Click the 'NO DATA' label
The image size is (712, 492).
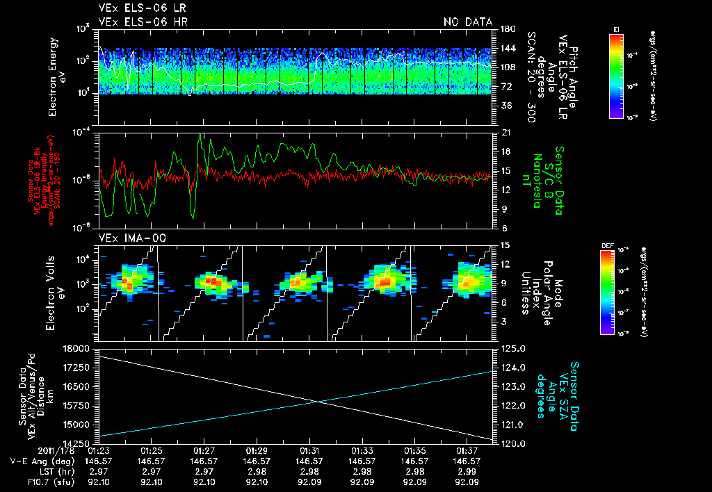tap(468, 22)
